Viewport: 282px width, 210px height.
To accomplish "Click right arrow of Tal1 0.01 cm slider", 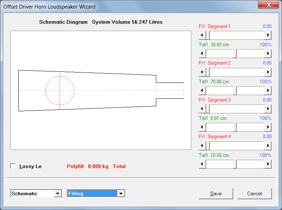I will click(268, 127).
